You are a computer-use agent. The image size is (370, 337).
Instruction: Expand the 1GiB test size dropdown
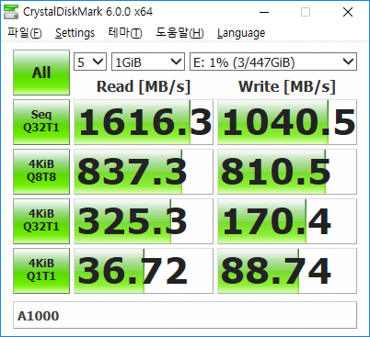click(x=148, y=62)
